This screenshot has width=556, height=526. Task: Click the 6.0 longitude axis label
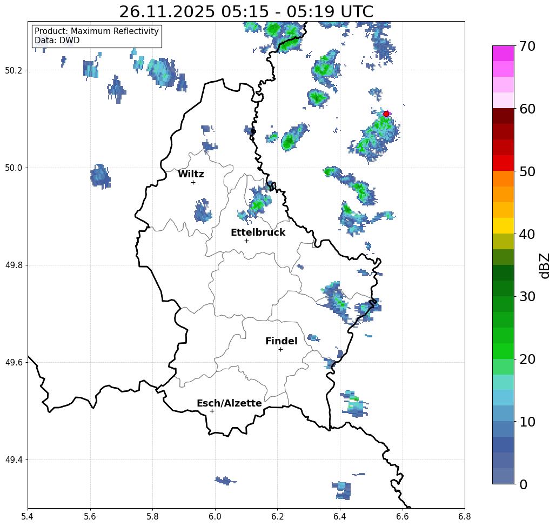tap(215, 516)
